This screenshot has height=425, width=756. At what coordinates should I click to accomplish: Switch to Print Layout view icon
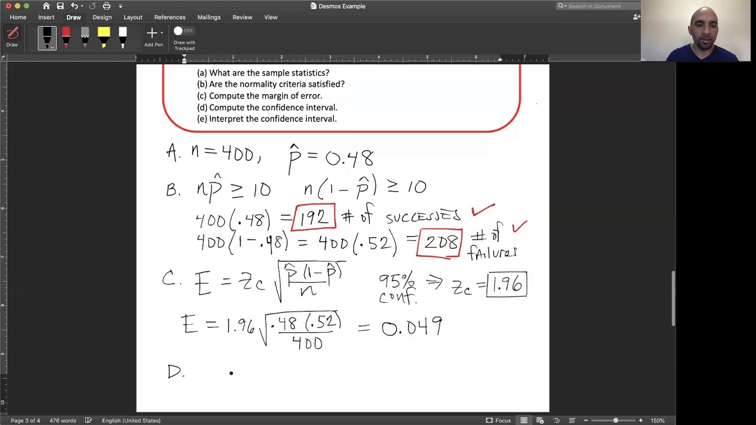pyautogui.click(x=524, y=420)
